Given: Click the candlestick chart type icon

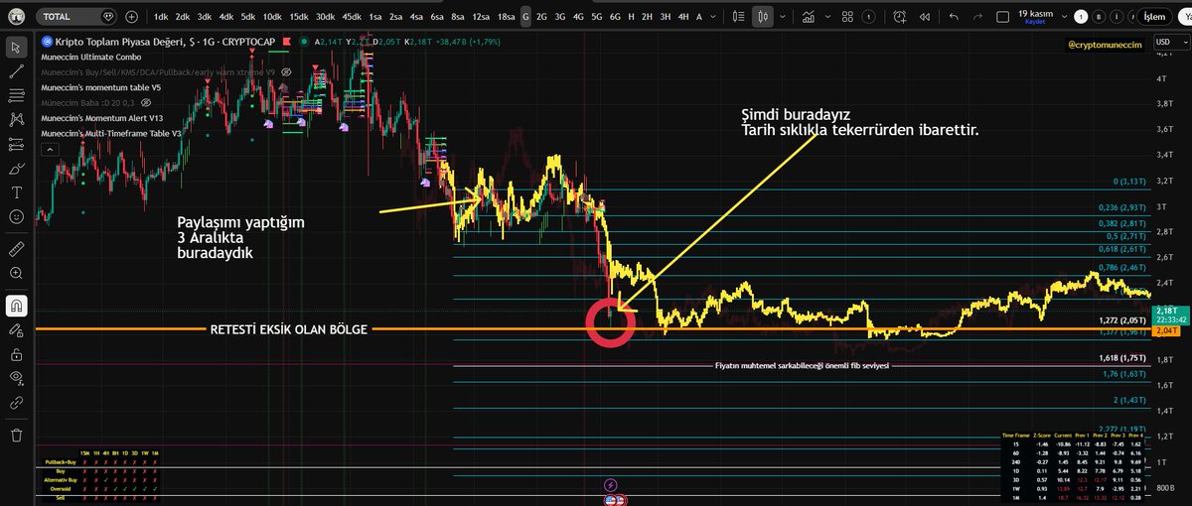Looking at the screenshot, I should click(763, 17).
